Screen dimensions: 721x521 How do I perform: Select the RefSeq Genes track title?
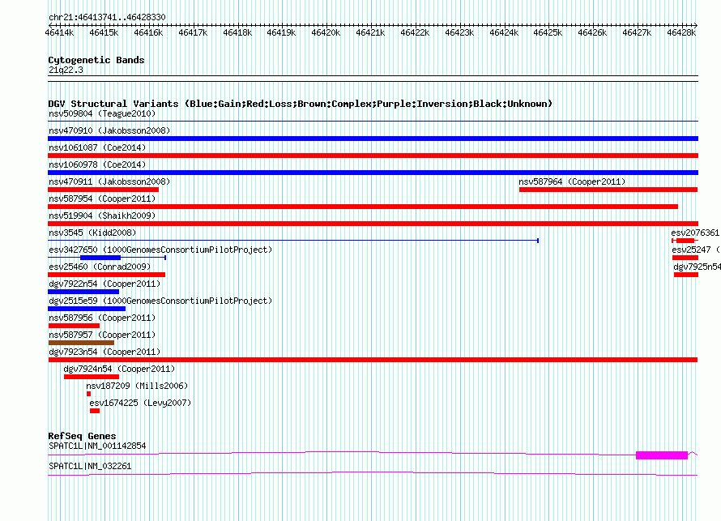tap(82, 436)
